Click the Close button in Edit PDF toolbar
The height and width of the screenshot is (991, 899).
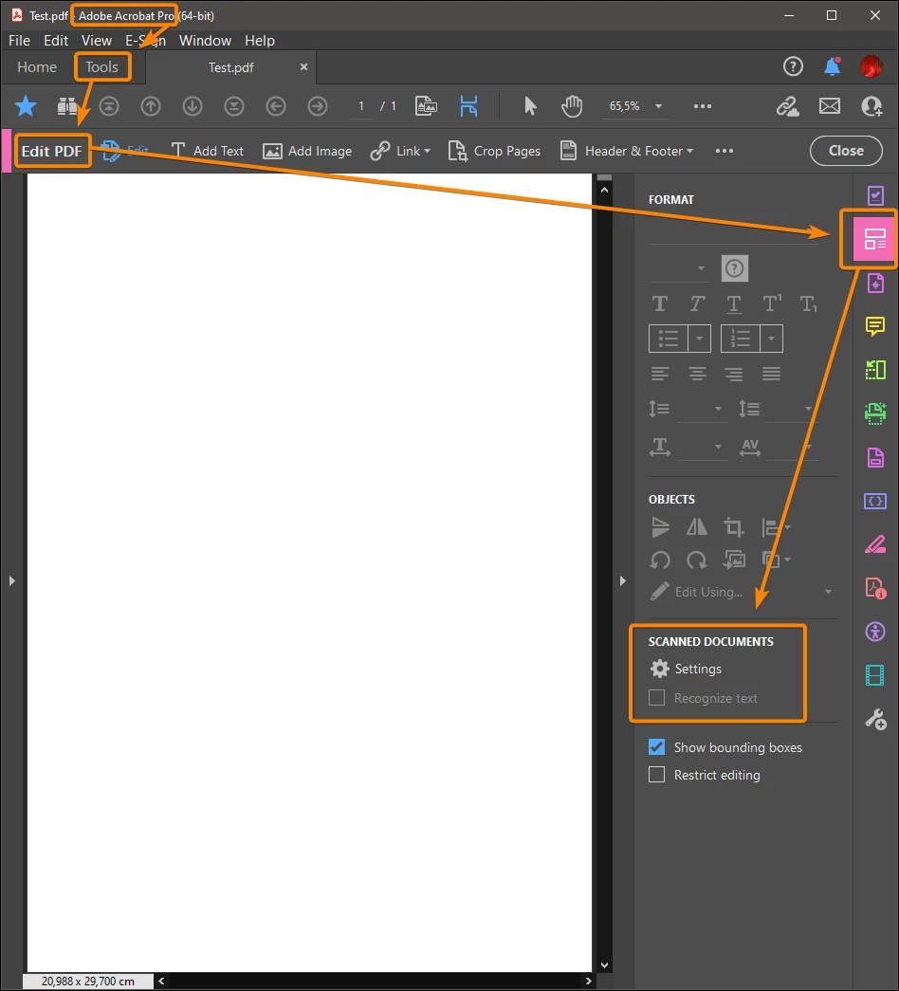point(846,151)
